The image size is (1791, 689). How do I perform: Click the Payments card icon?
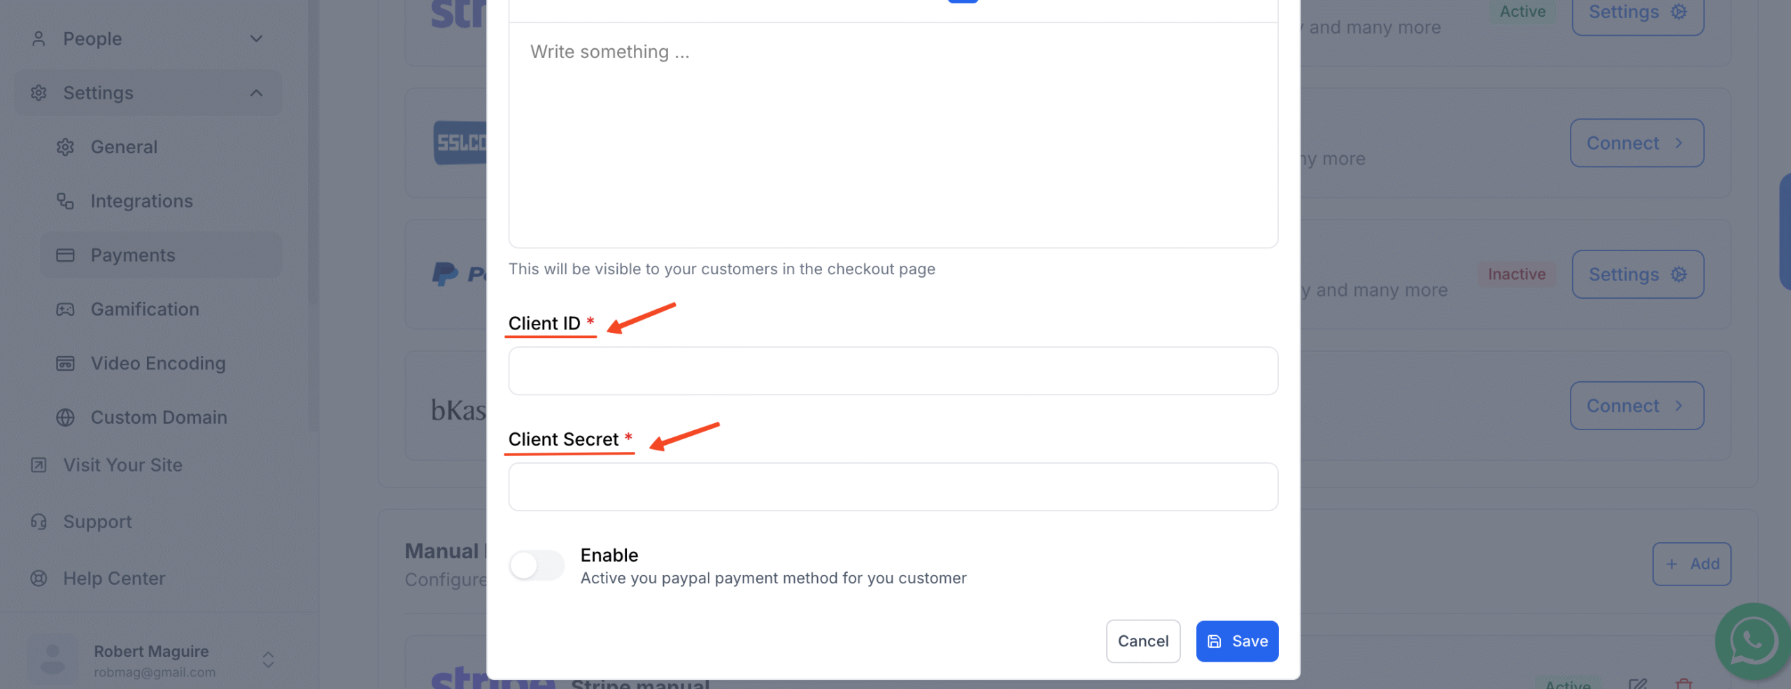tap(65, 255)
